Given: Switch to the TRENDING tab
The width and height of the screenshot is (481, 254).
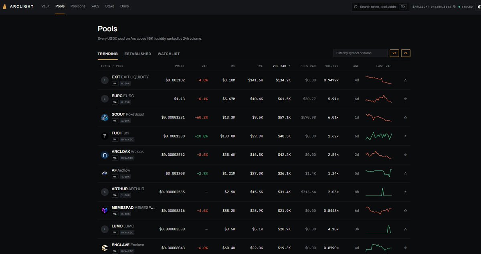Looking at the screenshot, I should (x=108, y=54).
